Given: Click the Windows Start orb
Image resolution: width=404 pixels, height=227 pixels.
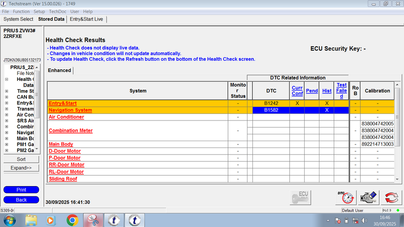Looking at the screenshot, I should click(x=9, y=220).
